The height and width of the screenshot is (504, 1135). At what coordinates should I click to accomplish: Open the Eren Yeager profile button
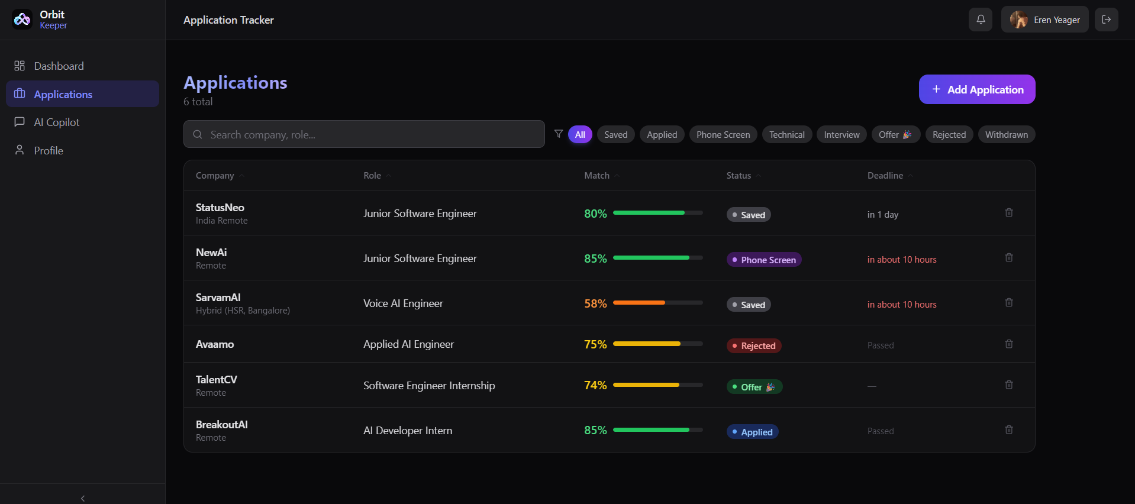pos(1044,20)
